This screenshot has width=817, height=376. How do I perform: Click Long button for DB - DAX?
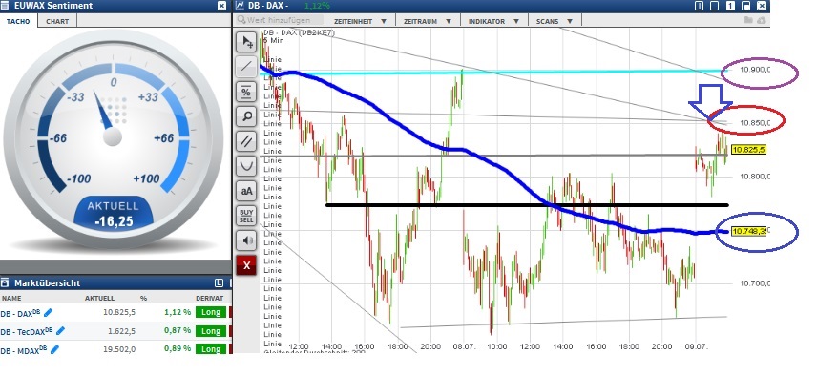211,312
